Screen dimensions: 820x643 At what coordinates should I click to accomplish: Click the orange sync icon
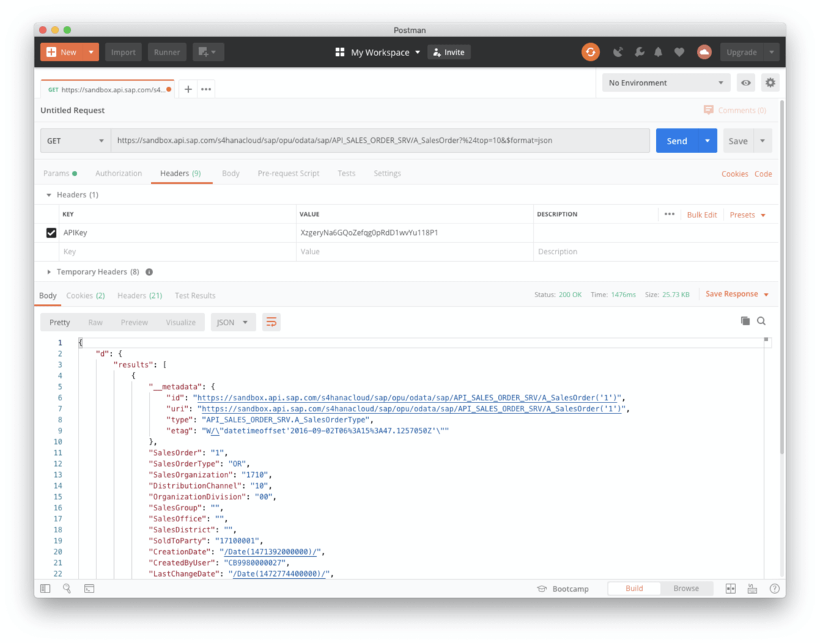(590, 52)
